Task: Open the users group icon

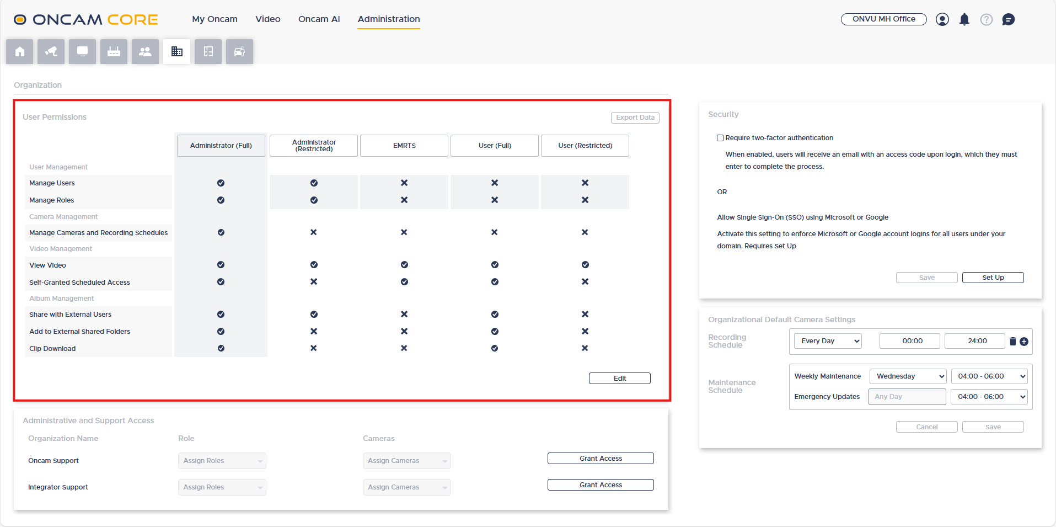Action: coord(146,52)
